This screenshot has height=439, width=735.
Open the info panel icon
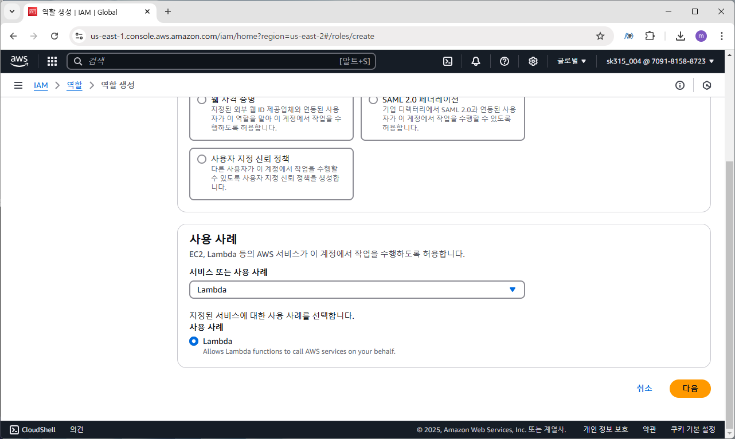(680, 85)
